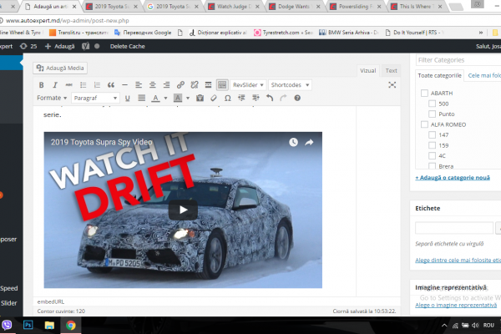Open the RevSlider dropdown
Viewport: 501px width, 334px height.
click(x=248, y=85)
